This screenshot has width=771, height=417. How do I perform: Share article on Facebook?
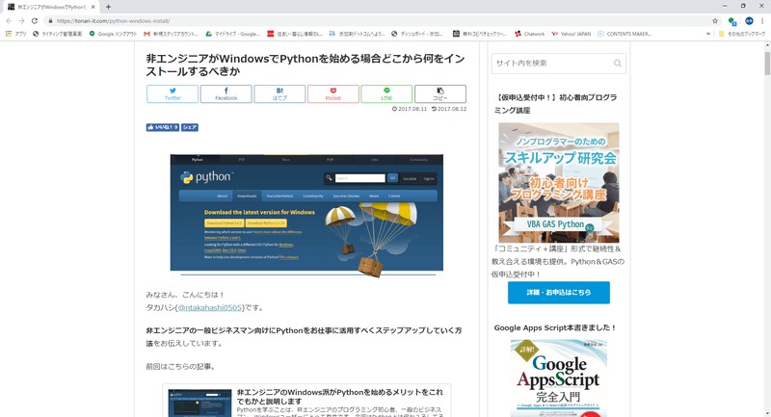[x=226, y=93]
